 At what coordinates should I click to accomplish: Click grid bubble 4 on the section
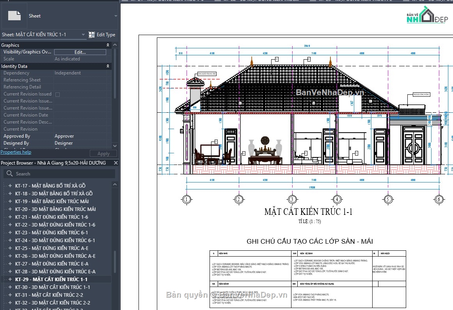(337, 199)
